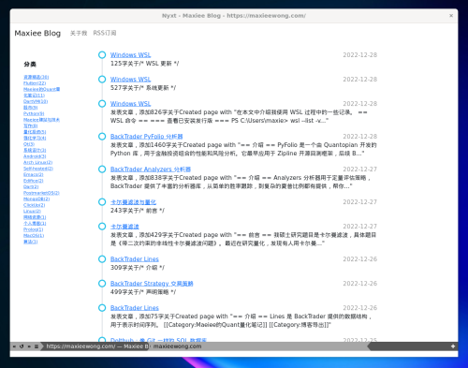Viewport: 468px width, 368px height.
Task: Reload the page from the status bar
Action: (22, 346)
